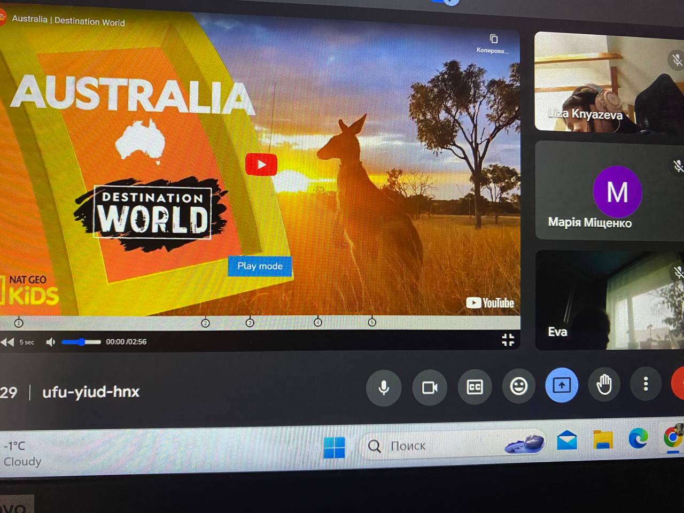Raise your hand in the meeting

604,384
